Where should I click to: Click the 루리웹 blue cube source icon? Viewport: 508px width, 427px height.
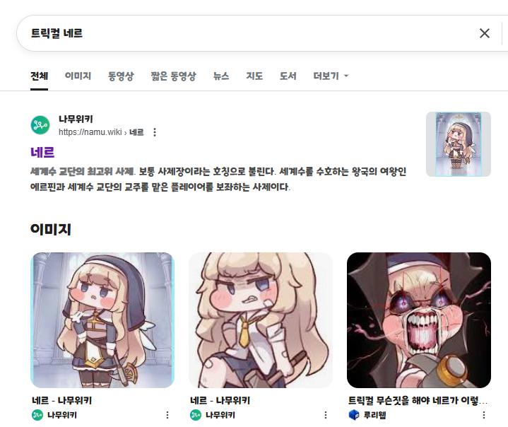pyautogui.click(x=354, y=415)
